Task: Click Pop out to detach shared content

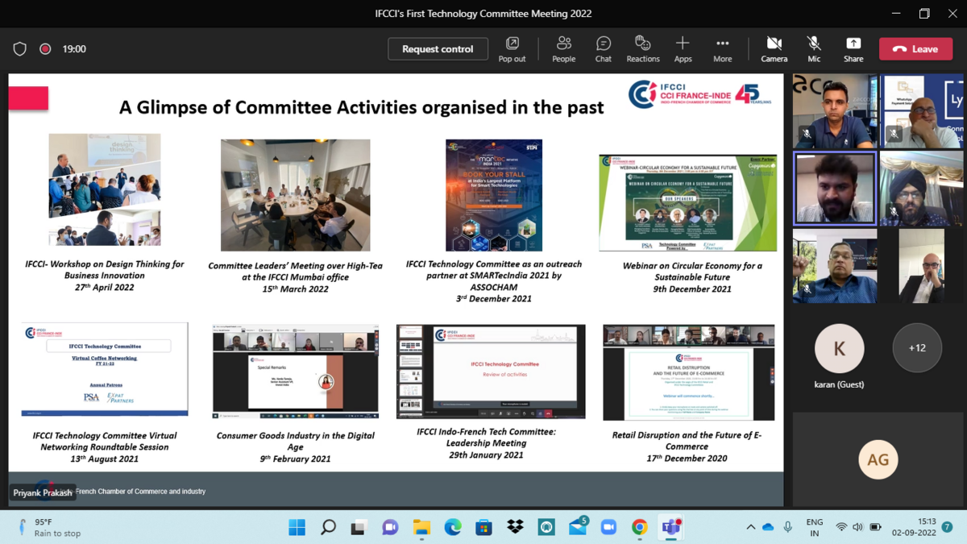Action: click(512, 48)
